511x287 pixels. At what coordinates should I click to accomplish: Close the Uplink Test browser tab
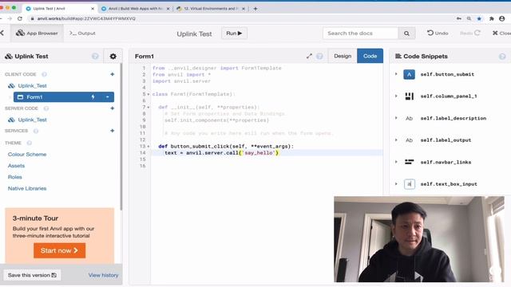tap(93, 9)
